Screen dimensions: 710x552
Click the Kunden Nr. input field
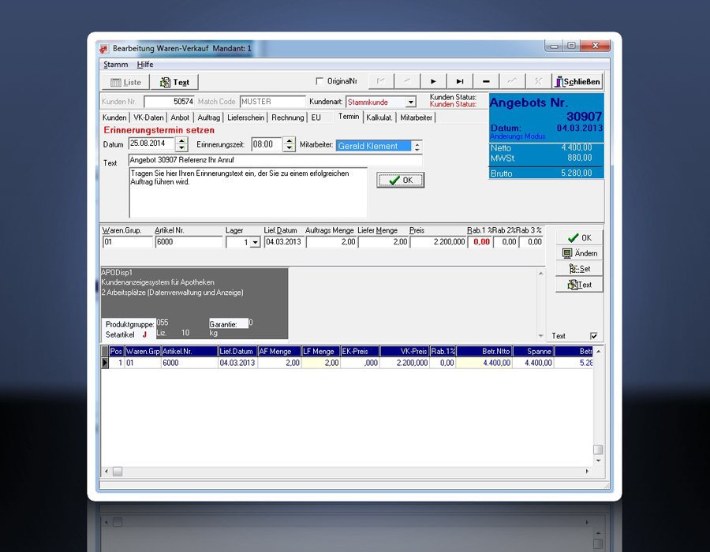coord(170,102)
